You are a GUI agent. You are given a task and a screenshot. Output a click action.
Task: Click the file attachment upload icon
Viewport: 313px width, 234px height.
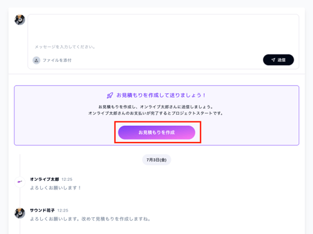36,60
